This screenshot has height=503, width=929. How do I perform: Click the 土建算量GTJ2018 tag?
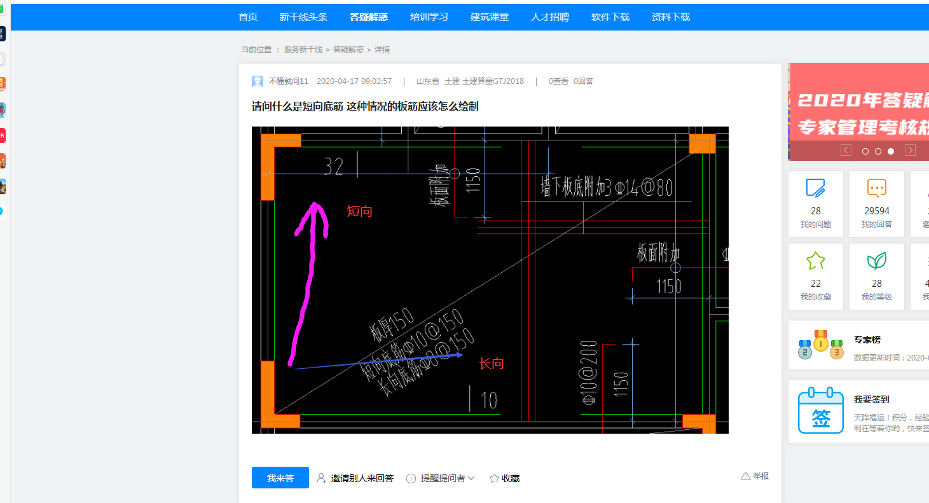(493, 81)
